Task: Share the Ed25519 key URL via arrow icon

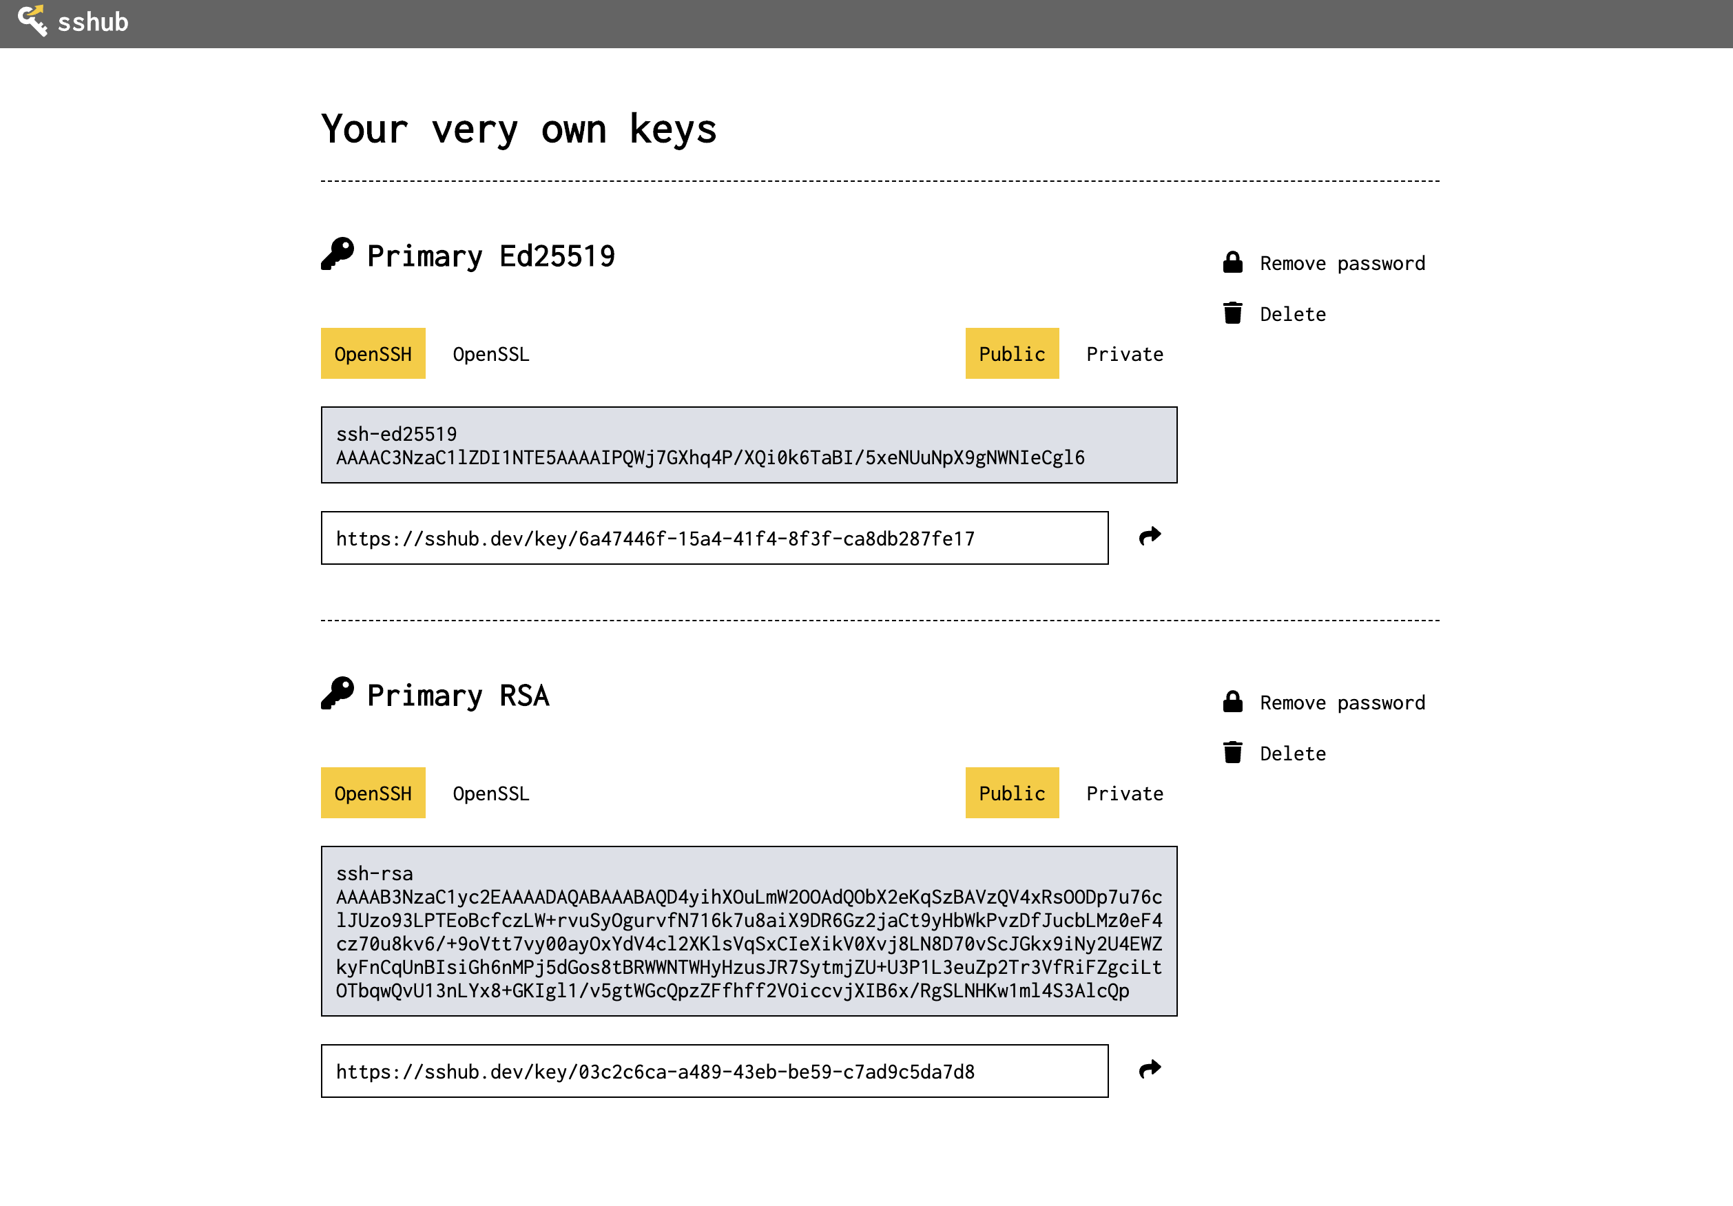Action: [1149, 537]
